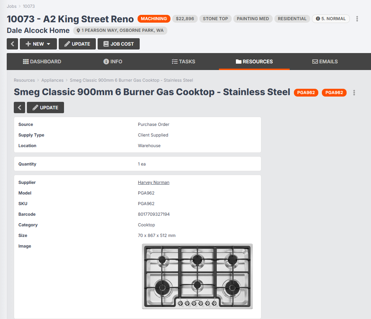Open the job's three-dot options menu
Image resolution: width=371 pixels, height=319 pixels.
coord(357,19)
